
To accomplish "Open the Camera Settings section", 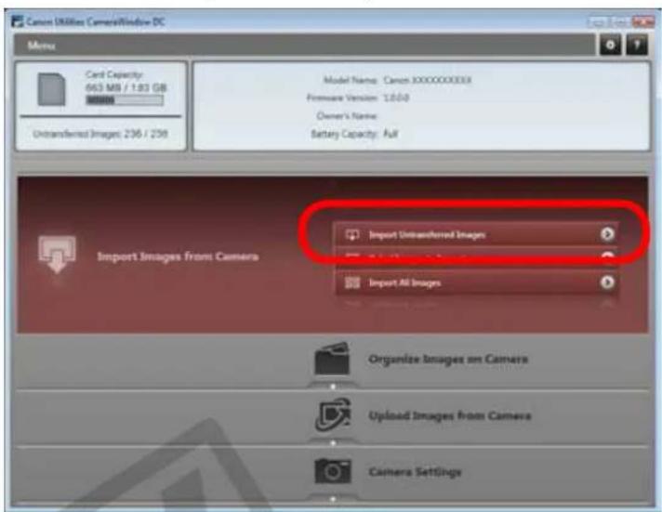I will (x=332, y=474).
